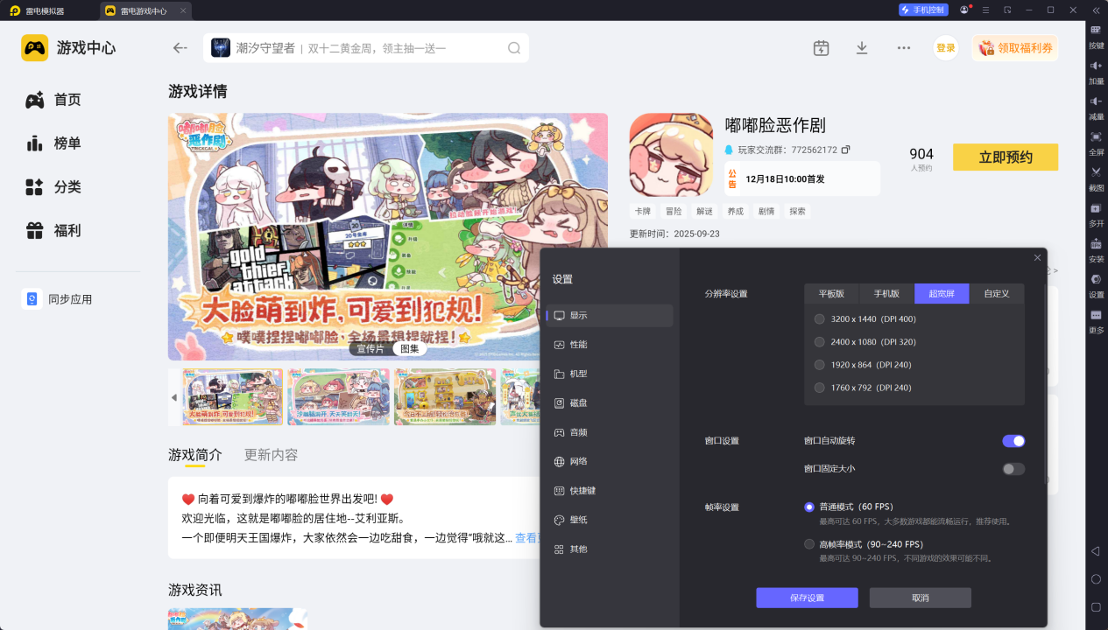Open the reservation calendar icon
This screenshot has height=630, width=1108.
coord(821,48)
